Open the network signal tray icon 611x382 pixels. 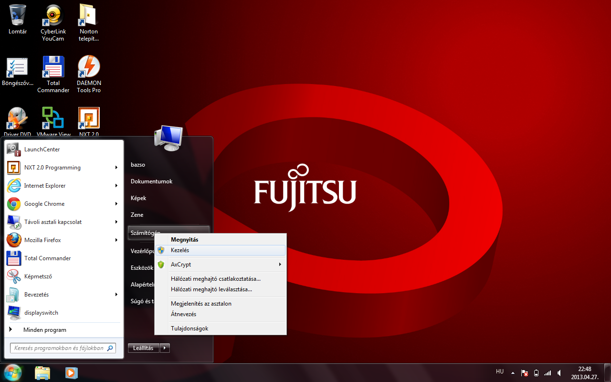click(548, 373)
